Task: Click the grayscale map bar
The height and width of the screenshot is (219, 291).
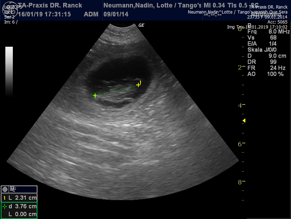Action: click(x=9, y=71)
